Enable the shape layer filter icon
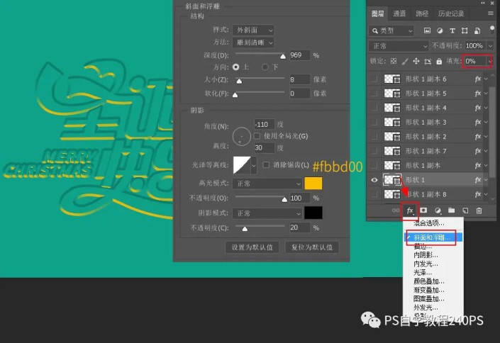Screen dimensions: 500x343 click(465, 30)
